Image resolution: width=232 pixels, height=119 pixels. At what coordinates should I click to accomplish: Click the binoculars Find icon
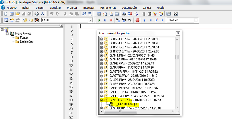click(x=84, y=14)
